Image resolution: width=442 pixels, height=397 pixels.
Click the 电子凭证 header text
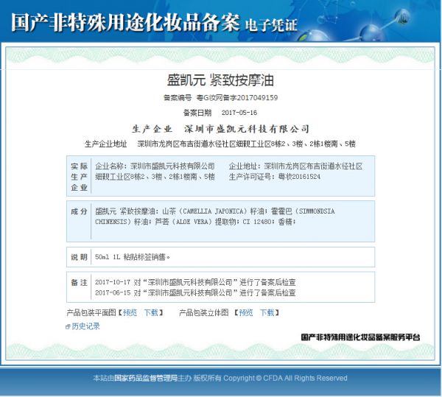pos(271,25)
